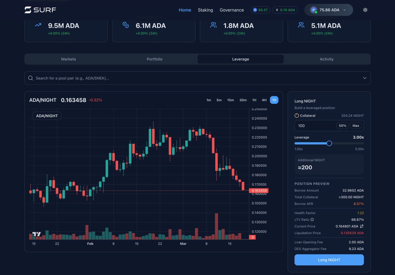Click the leverage slider handle

point(329,143)
